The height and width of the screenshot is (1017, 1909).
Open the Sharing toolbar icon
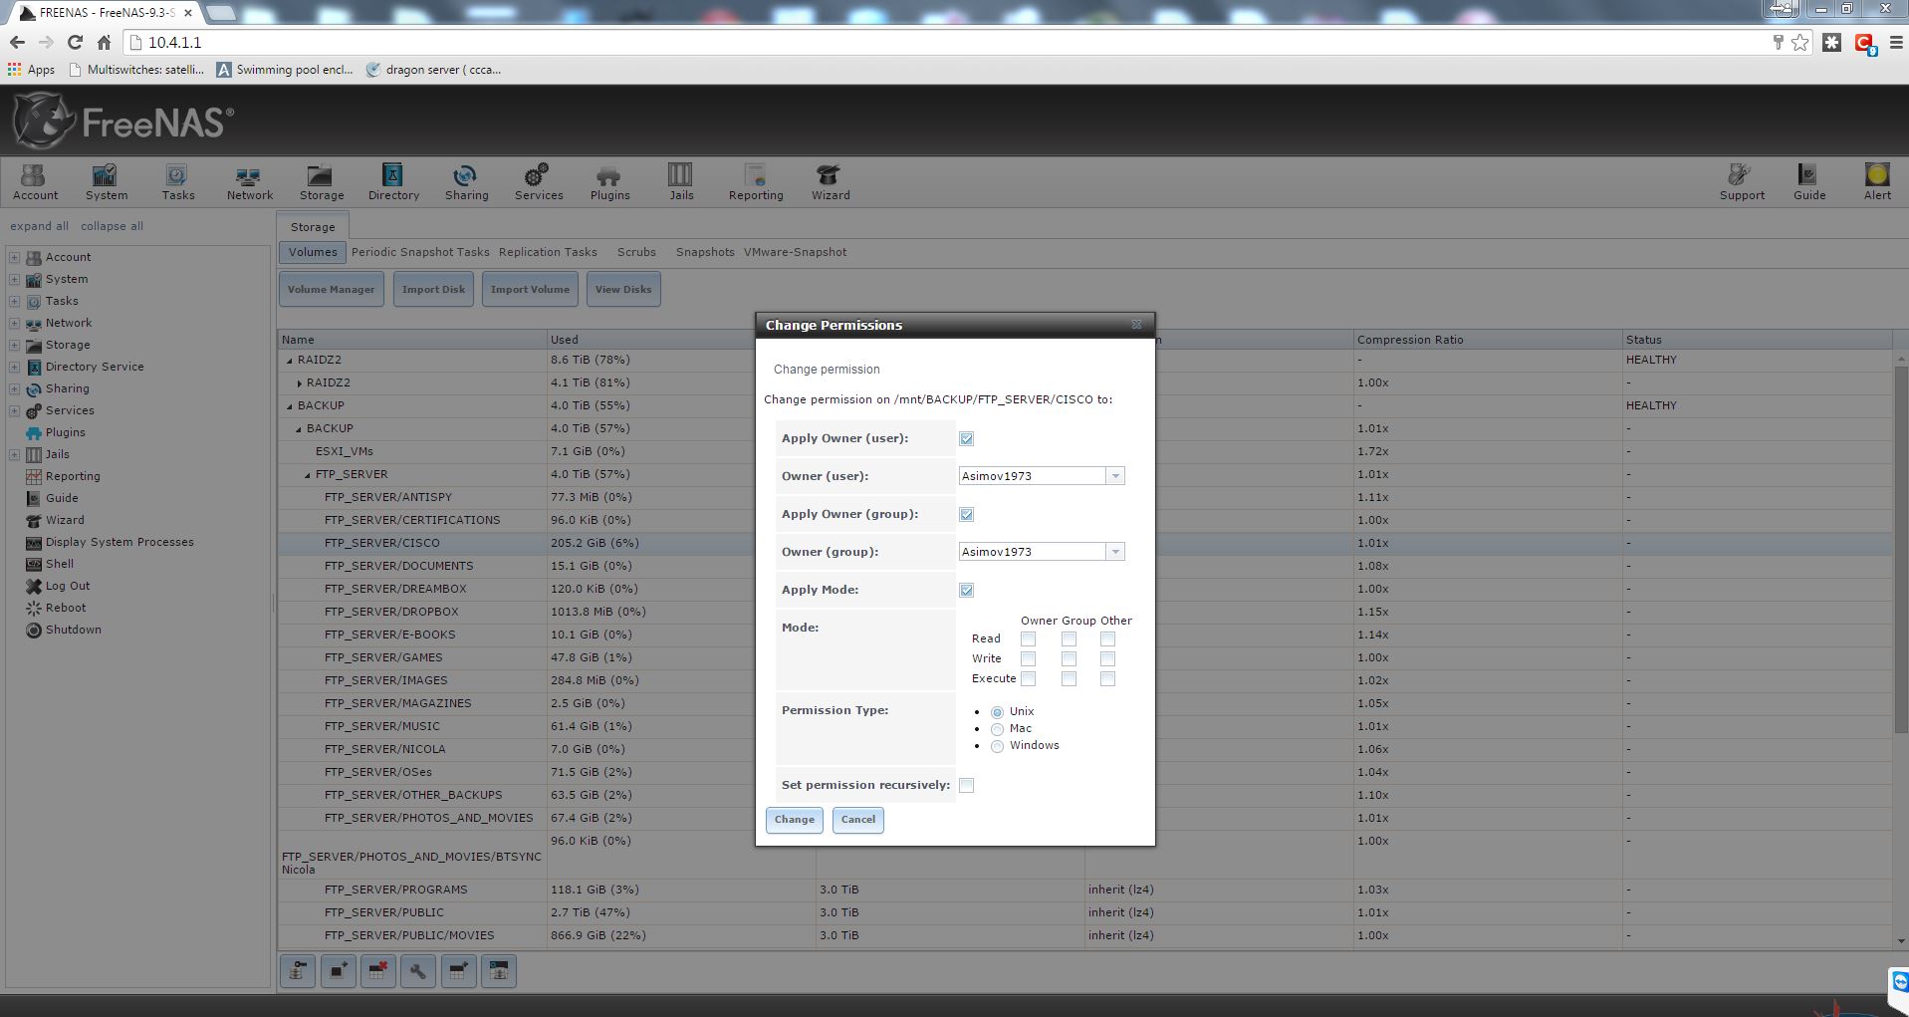(466, 182)
